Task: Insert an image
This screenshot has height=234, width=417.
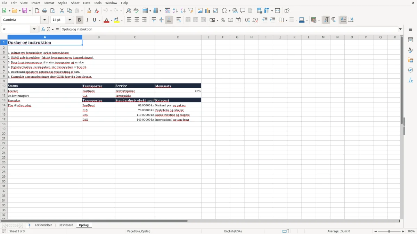Action: 200,11
